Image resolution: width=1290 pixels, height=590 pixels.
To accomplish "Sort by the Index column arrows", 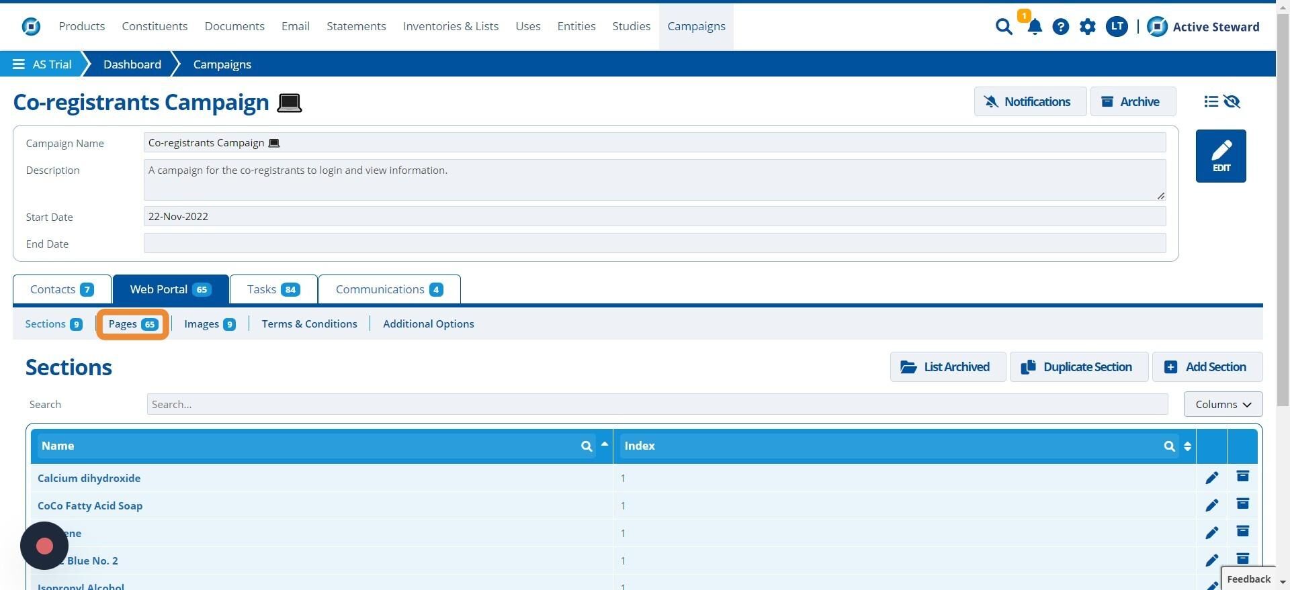I will pyautogui.click(x=1187, y=446).
